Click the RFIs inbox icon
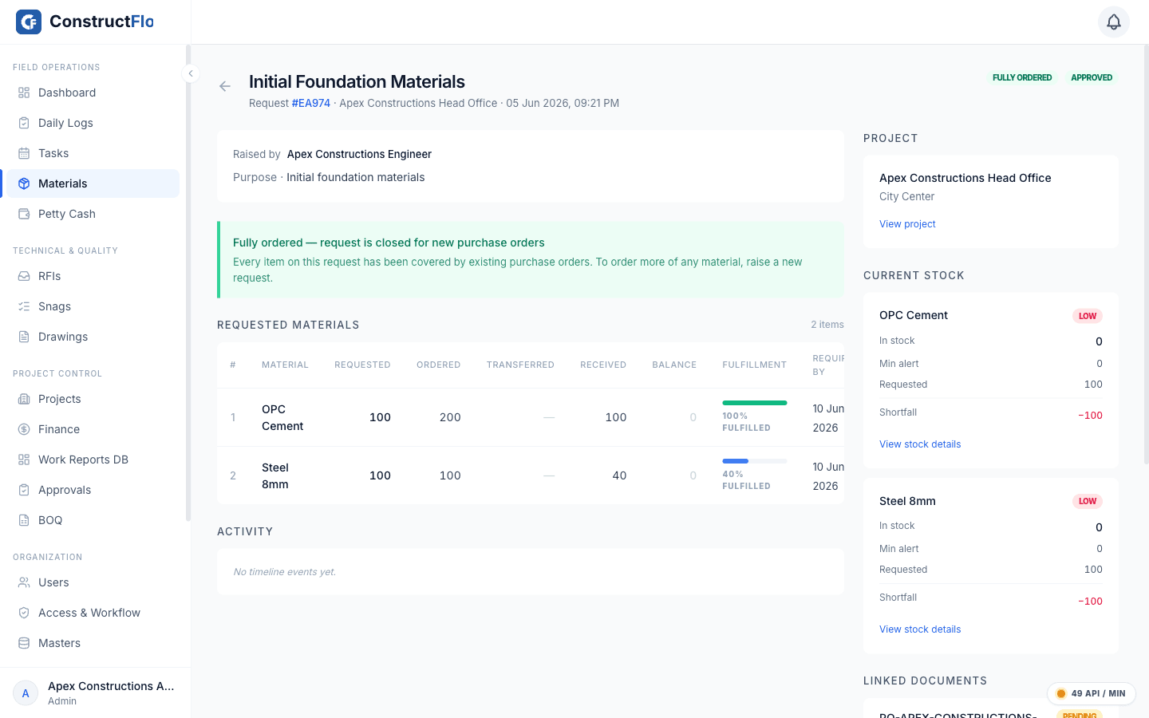The image size is (1149, 718). [24, 276]
